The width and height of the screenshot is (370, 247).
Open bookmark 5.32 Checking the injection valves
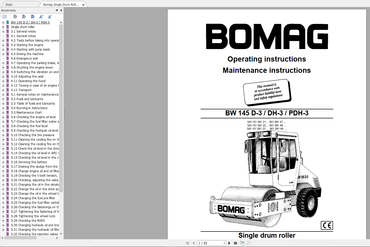tap(34, 234)
